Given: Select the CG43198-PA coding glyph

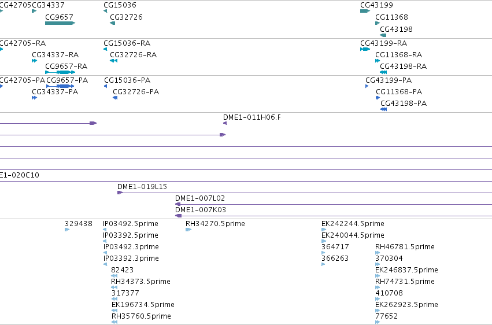Looking at the screenshot, I should pyautogui.click(x=383, y=109).
